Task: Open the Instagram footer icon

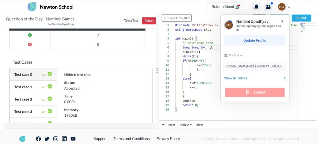Action: (x=56, y=139)
